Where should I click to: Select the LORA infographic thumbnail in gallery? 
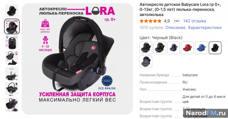coord(12,26)
